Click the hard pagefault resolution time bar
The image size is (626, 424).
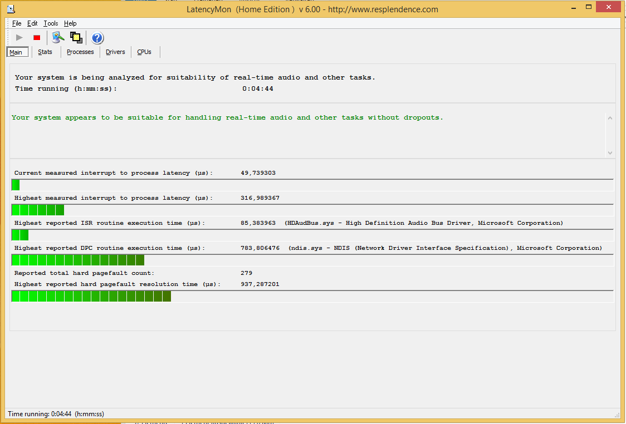coord(312,297)
